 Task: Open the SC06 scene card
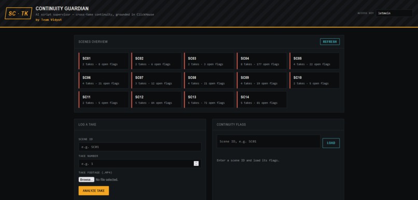point(103,80)
